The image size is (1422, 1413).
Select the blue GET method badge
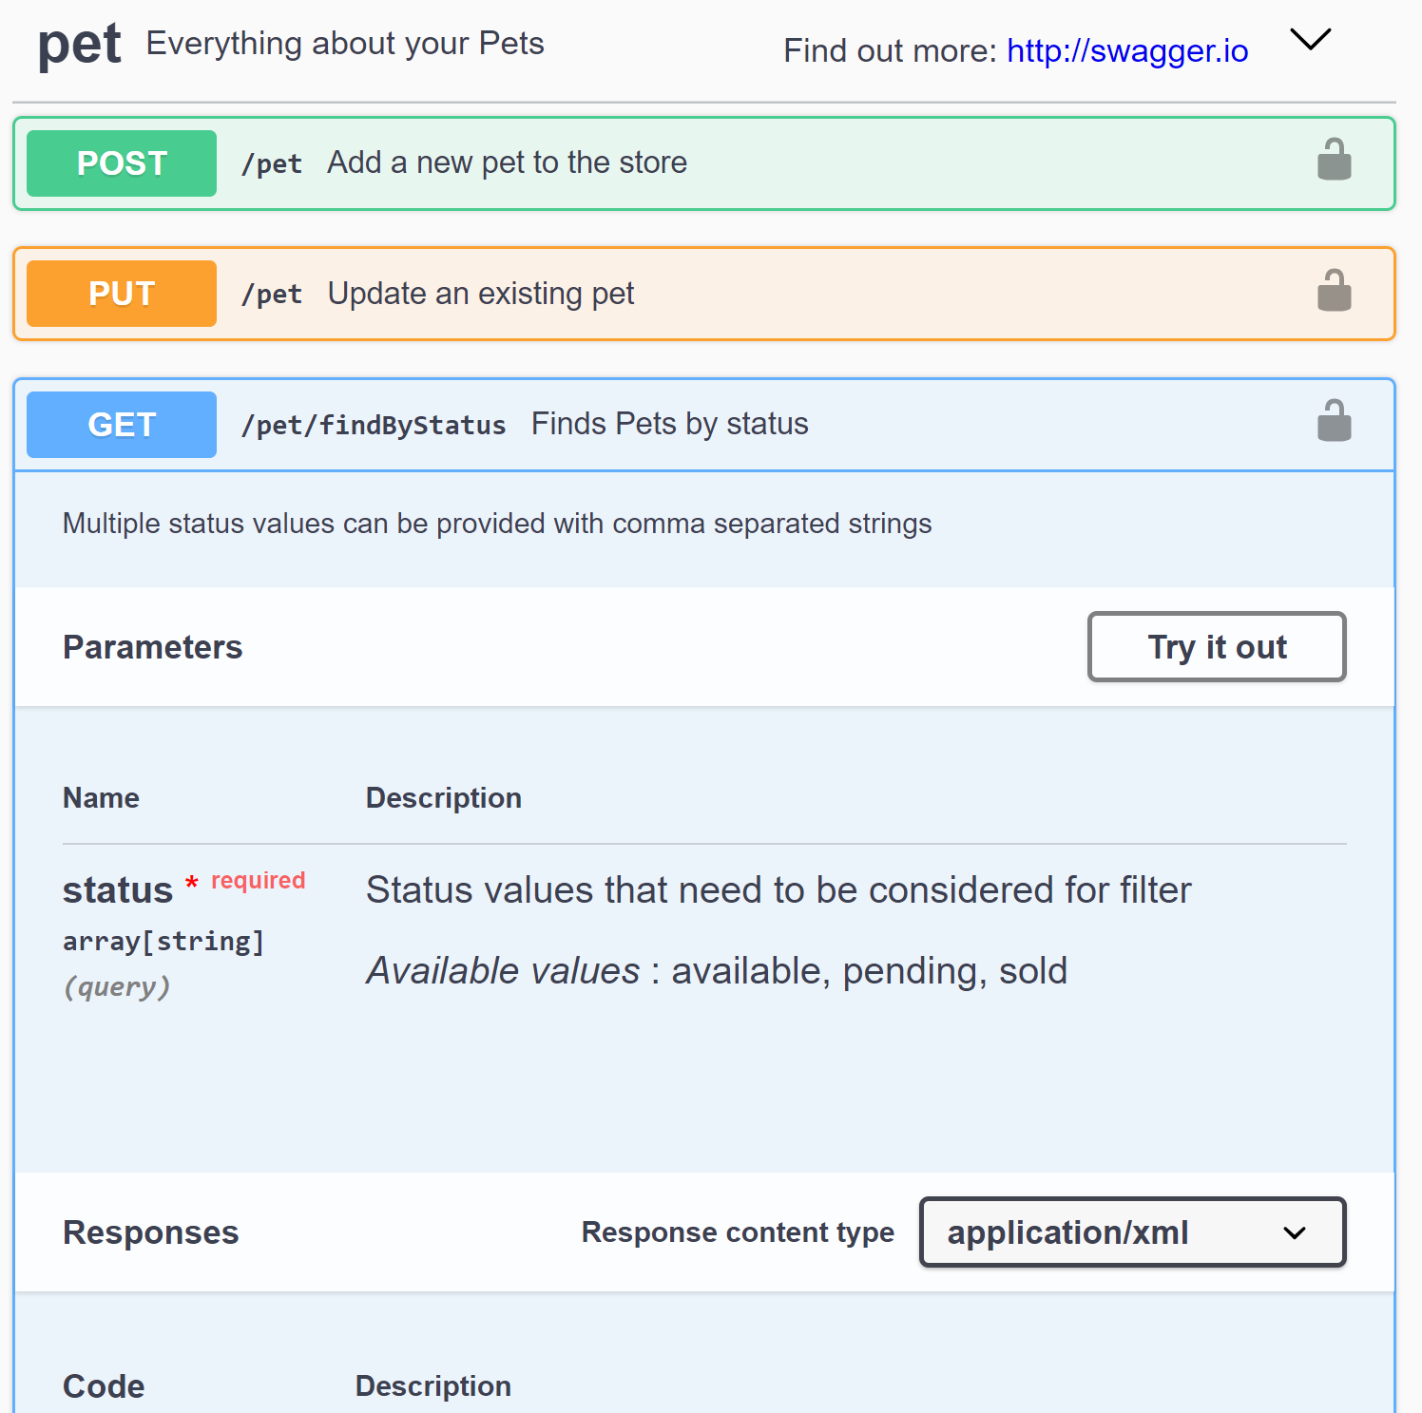tap(121, 424)
